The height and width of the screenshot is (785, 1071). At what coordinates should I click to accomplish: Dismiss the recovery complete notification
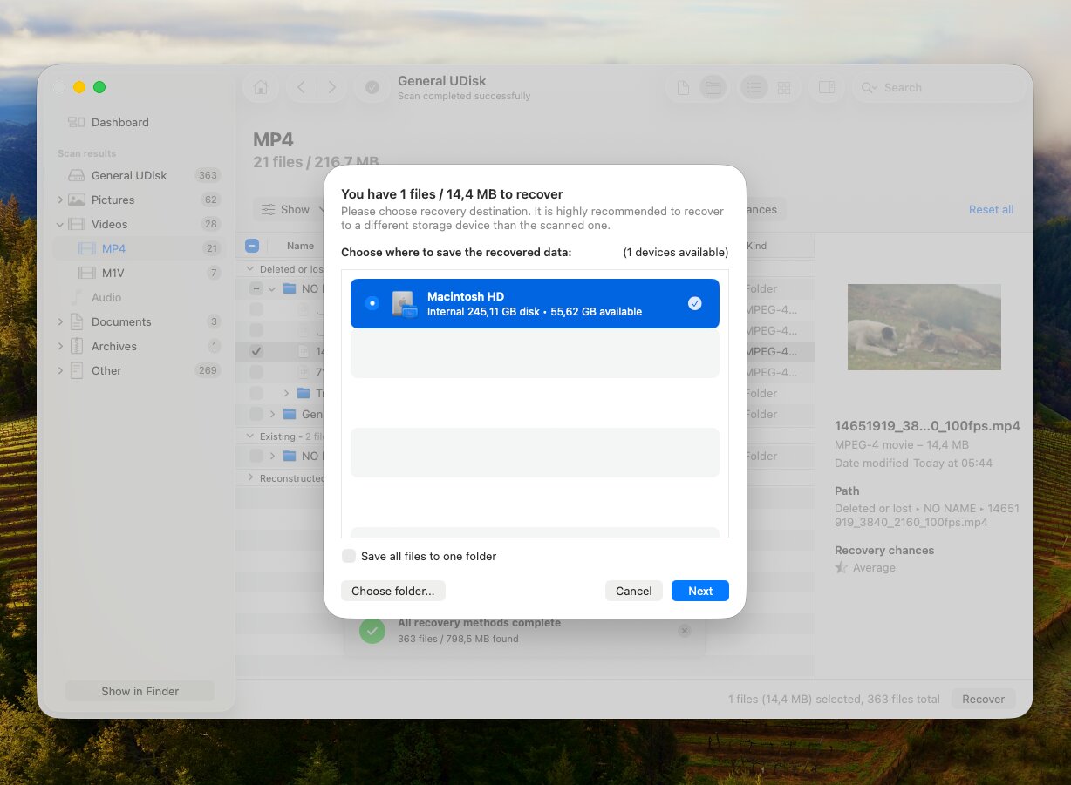[x=685, y=630]
